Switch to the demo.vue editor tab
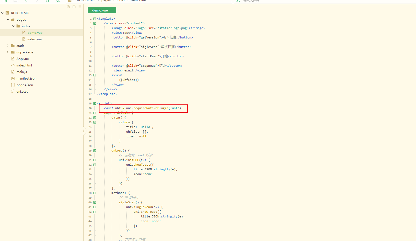 (x=102, y=10)
